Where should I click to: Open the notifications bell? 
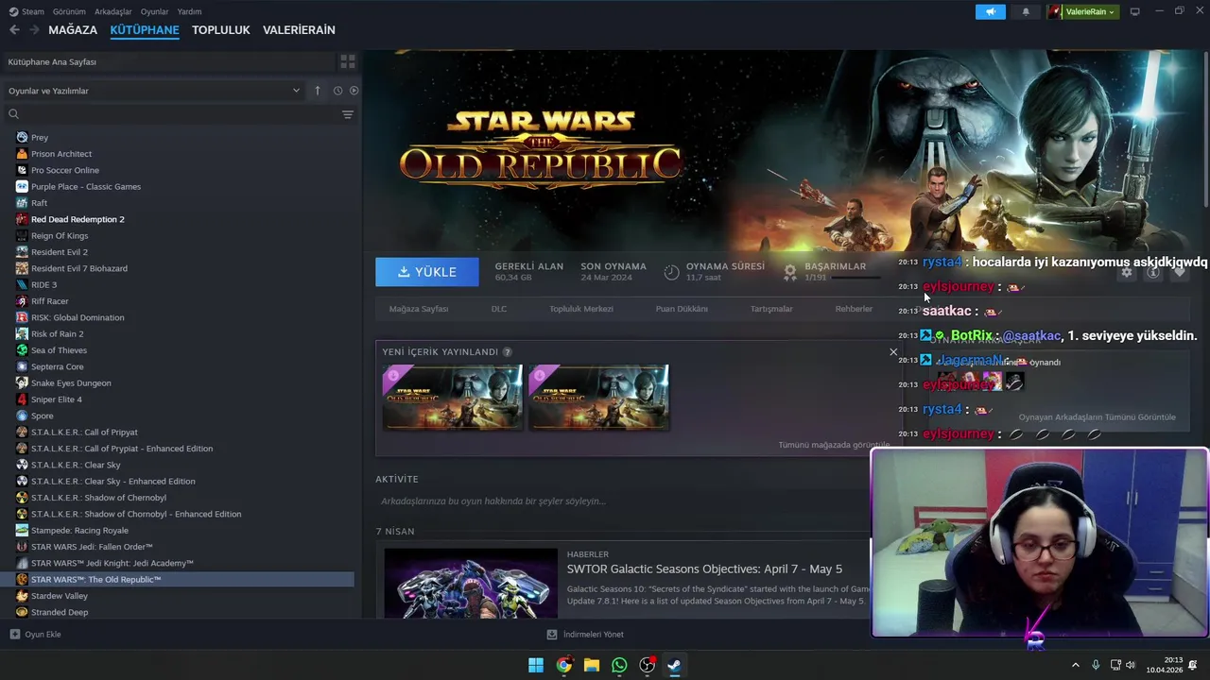point(1026,11)
